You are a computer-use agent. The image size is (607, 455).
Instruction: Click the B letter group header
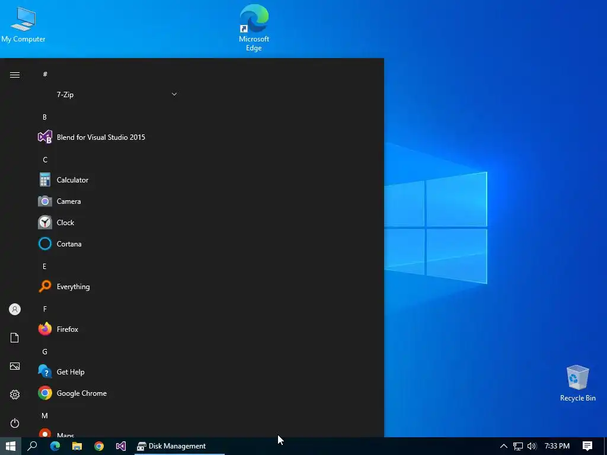point(44,117)
